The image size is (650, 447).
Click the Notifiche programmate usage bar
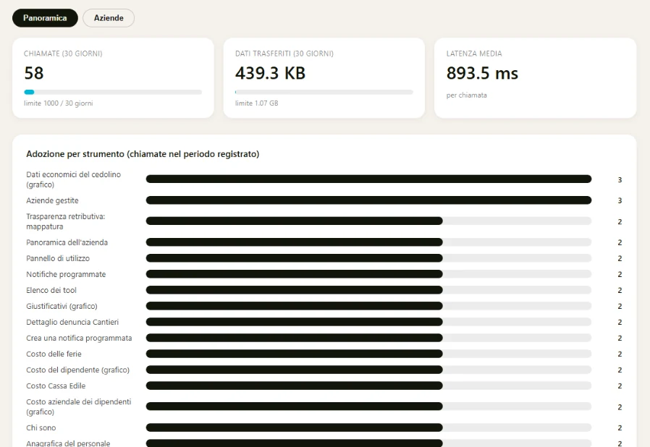pyautogui.click(x=368, y=274)
